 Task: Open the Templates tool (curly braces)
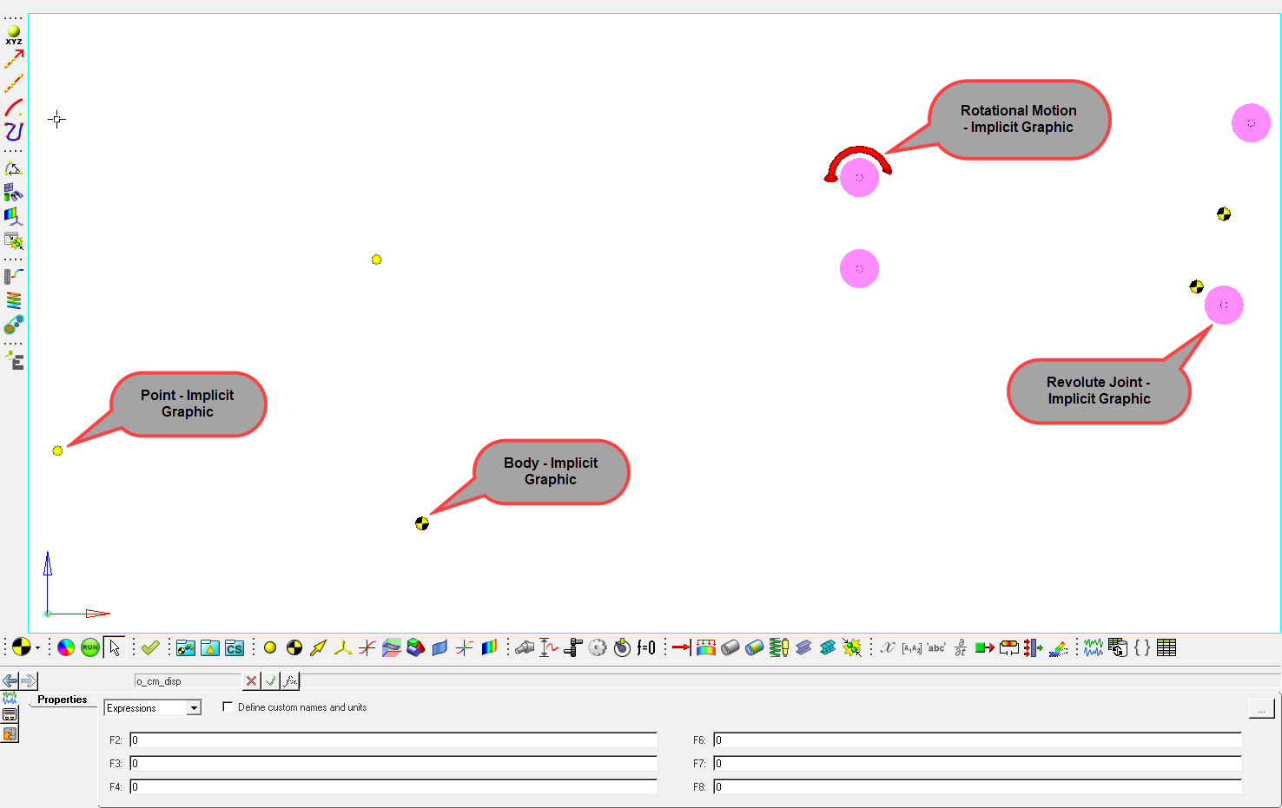tap(1142, 647)
